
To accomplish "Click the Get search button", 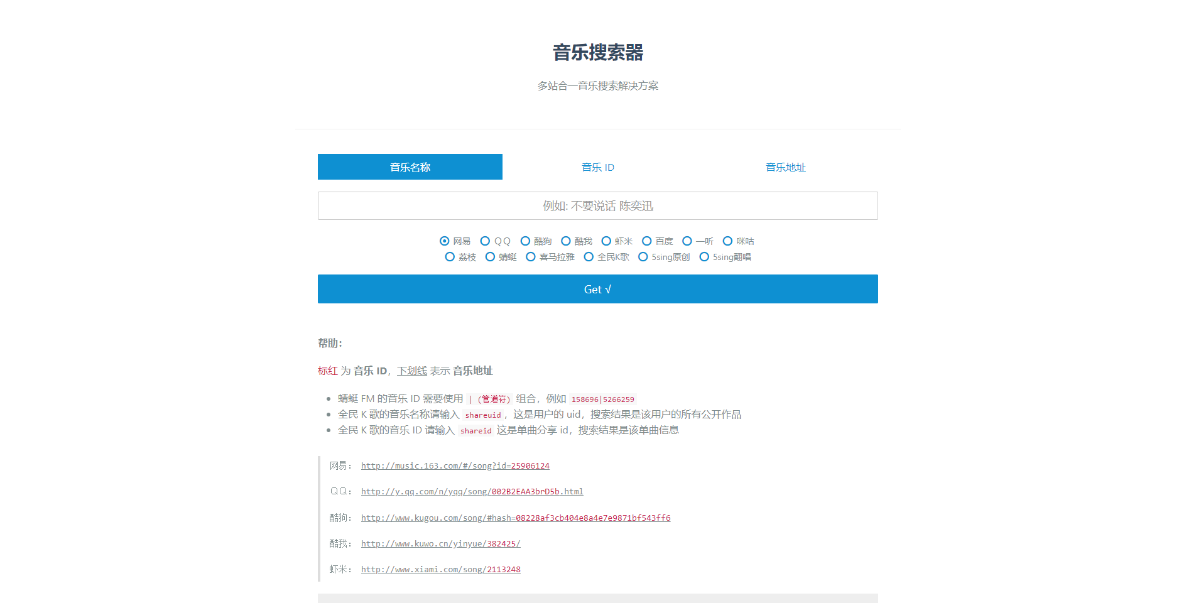I will (597, 289).
